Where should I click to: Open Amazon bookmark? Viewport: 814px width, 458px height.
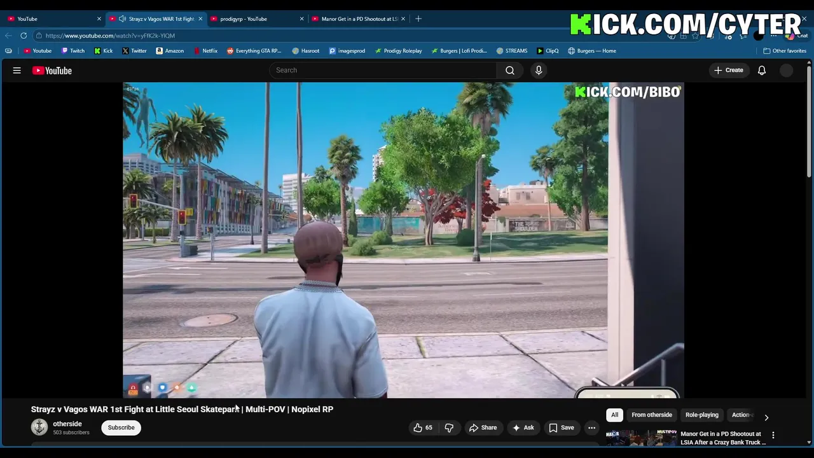tap(170, 51)
